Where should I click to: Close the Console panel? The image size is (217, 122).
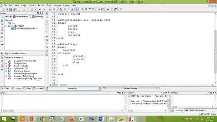point(169,93)
